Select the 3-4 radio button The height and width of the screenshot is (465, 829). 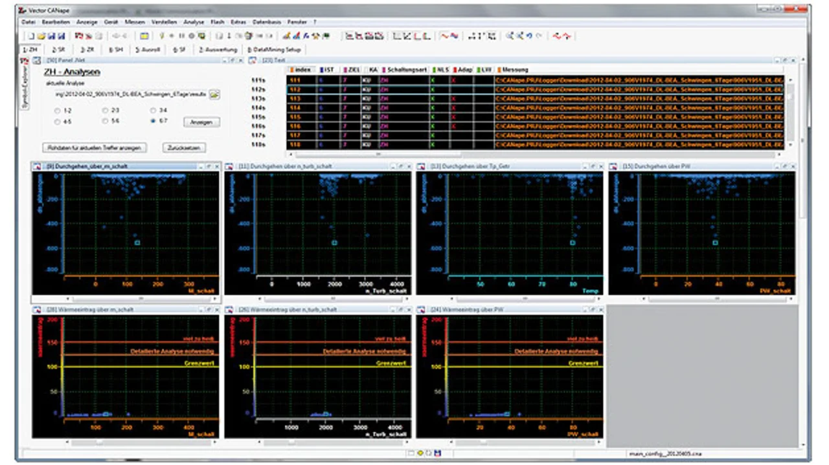pyautogui.click(x=153, y=111)
